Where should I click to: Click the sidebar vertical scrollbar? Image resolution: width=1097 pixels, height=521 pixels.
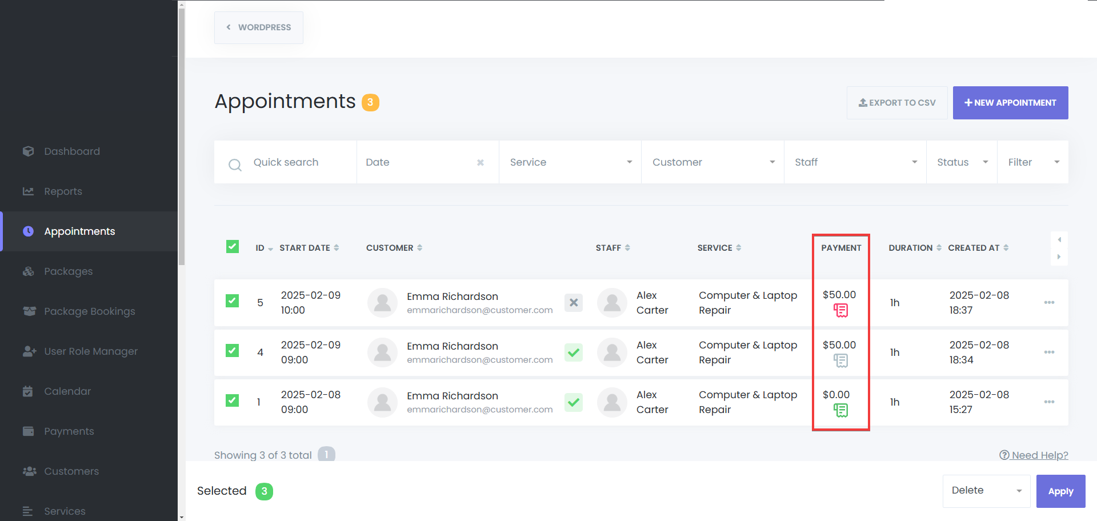(182, 137)
